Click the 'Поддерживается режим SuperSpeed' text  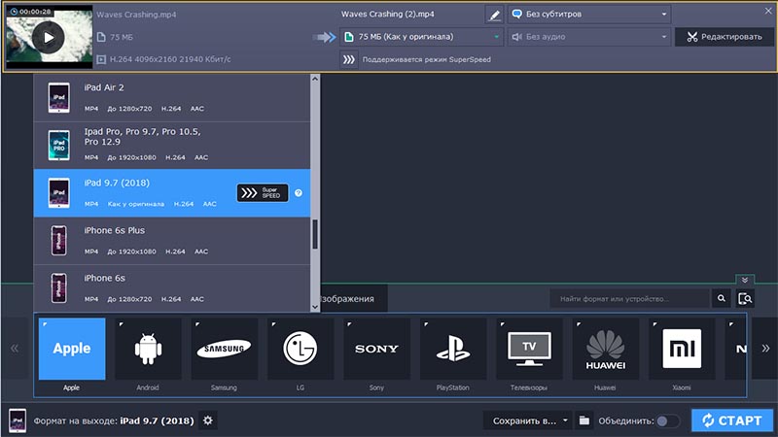click(x=427, y=59)
